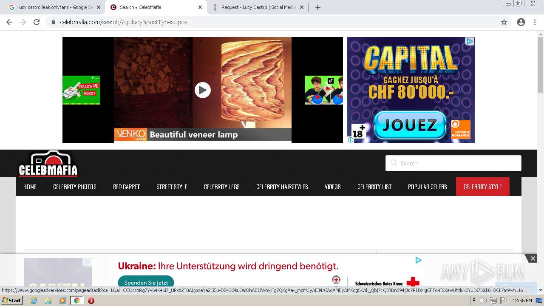Switch to the Request - Lucy Castro tab
This screenshot has width=544, height=306.
[258, 7]
